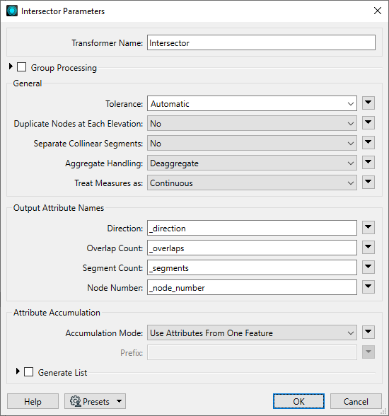This screenshot has width=389, height=416.
Task: Click the OK button
Action: pyautogui.click(x=298, y=401)
